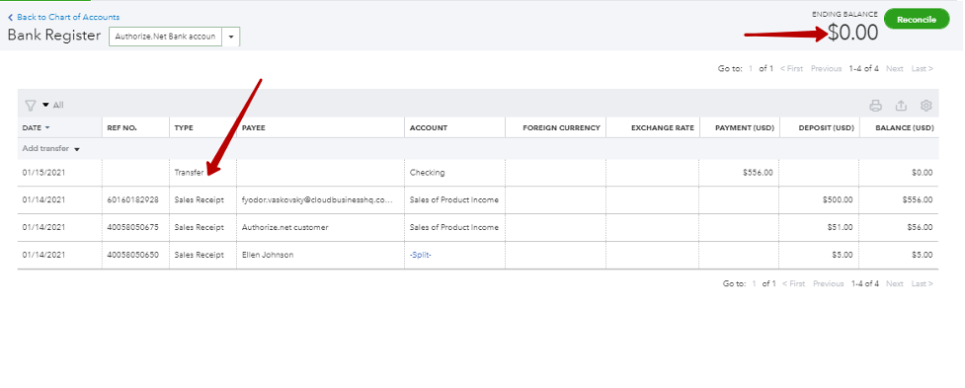The height and width of the screenshot is (388, 965).
Task: Click the 01/15/2021 date cell
Action: 43,173
